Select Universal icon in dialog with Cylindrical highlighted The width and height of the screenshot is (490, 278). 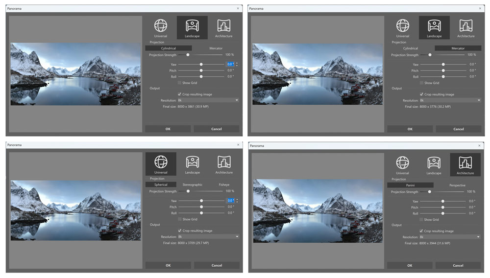click(x=161, y=28)
